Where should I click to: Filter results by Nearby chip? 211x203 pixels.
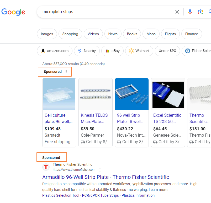pos(87,51)
